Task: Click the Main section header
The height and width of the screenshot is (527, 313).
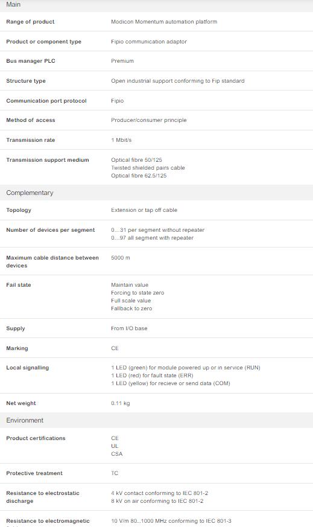Action: pyautogui.click(x=157, y=5)
